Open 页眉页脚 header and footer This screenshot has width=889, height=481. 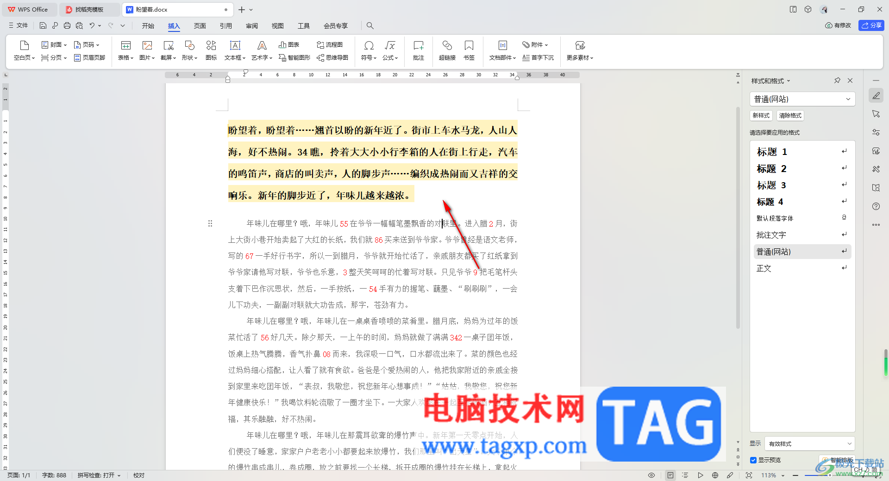coord(89,58)
